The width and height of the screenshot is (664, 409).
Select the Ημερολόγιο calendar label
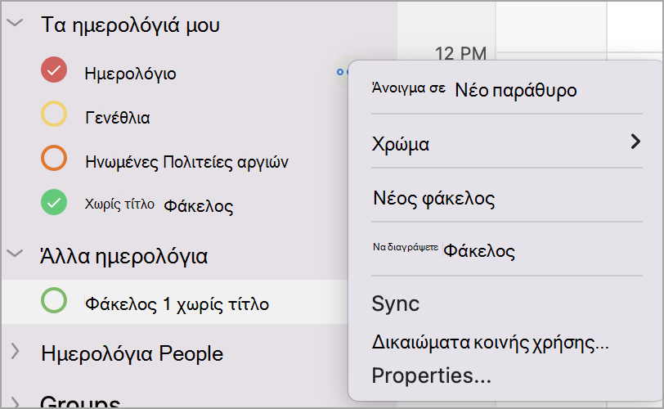(130, 74)
